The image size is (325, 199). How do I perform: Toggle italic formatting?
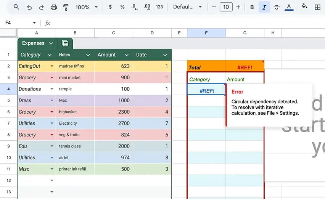pos(264,7)
